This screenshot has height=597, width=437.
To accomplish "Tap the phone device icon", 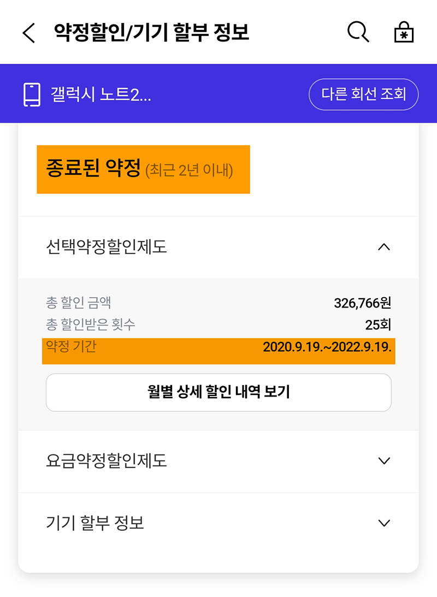I will (x=32, y=94).
